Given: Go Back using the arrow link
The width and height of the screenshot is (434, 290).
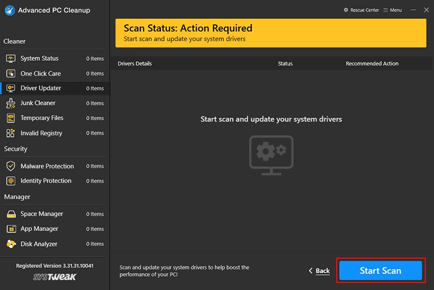Looking at the screenshot, I should (x=319, y=271).
